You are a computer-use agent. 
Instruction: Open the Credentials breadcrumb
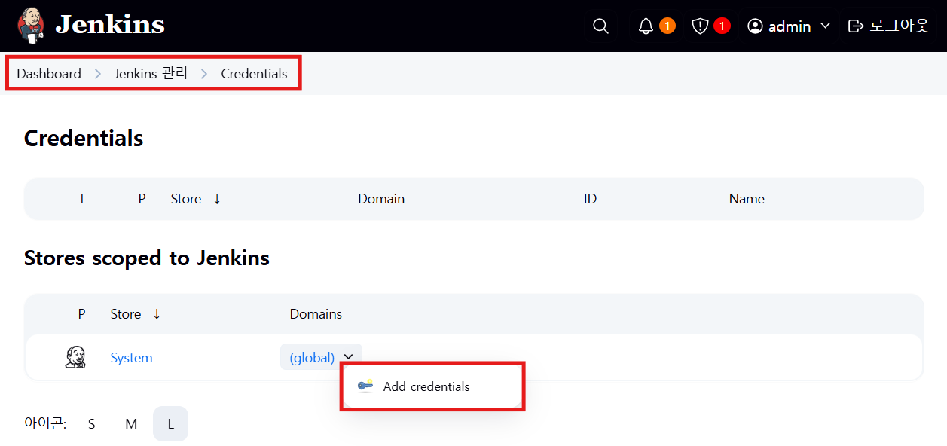tap(254, 74)
